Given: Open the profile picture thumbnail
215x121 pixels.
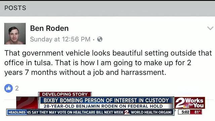Looking at the screenshot, I should point(15,34).
